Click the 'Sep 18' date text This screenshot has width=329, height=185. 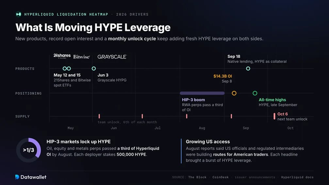click(234, 57)
